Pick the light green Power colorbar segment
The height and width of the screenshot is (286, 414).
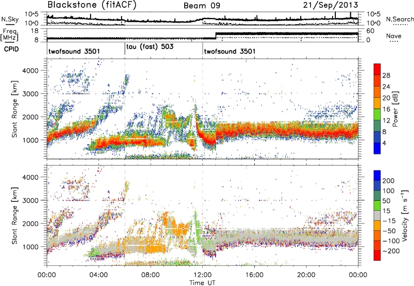pos(377,115)
